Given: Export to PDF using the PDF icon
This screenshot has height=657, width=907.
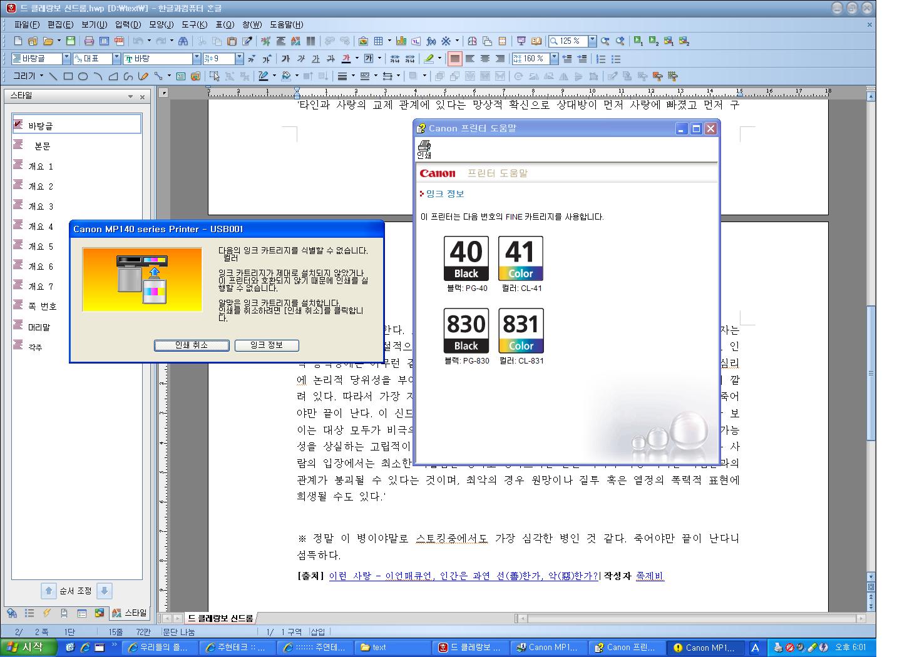Looking at the screenshot, I should [x=119, y=41].
